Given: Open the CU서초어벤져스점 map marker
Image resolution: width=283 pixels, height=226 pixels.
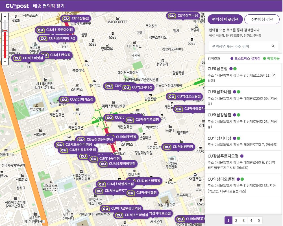Looking at the screenshot, I should click(116, 184).
